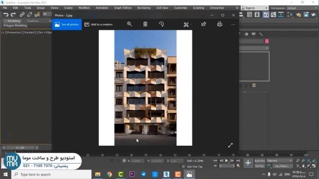Delete the photo with the trash icon
Image resolution: width=319 pixels, height=179 pixels.
(x=145, y=24)
